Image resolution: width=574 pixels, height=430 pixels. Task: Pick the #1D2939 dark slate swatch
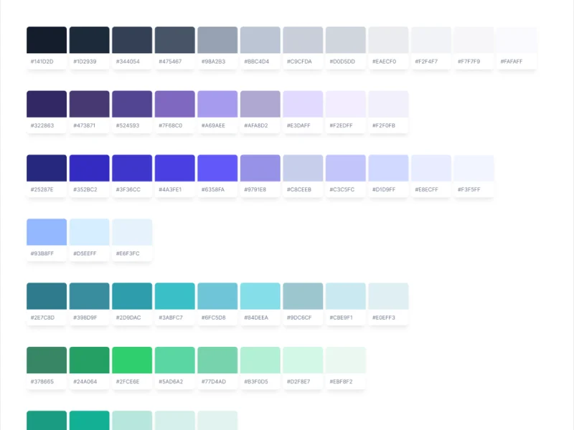point(89,40)
